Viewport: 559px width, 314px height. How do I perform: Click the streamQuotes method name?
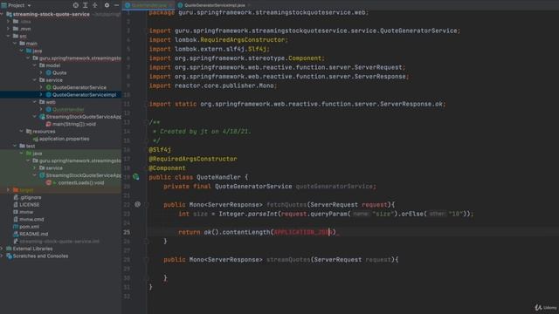(288, 260)
